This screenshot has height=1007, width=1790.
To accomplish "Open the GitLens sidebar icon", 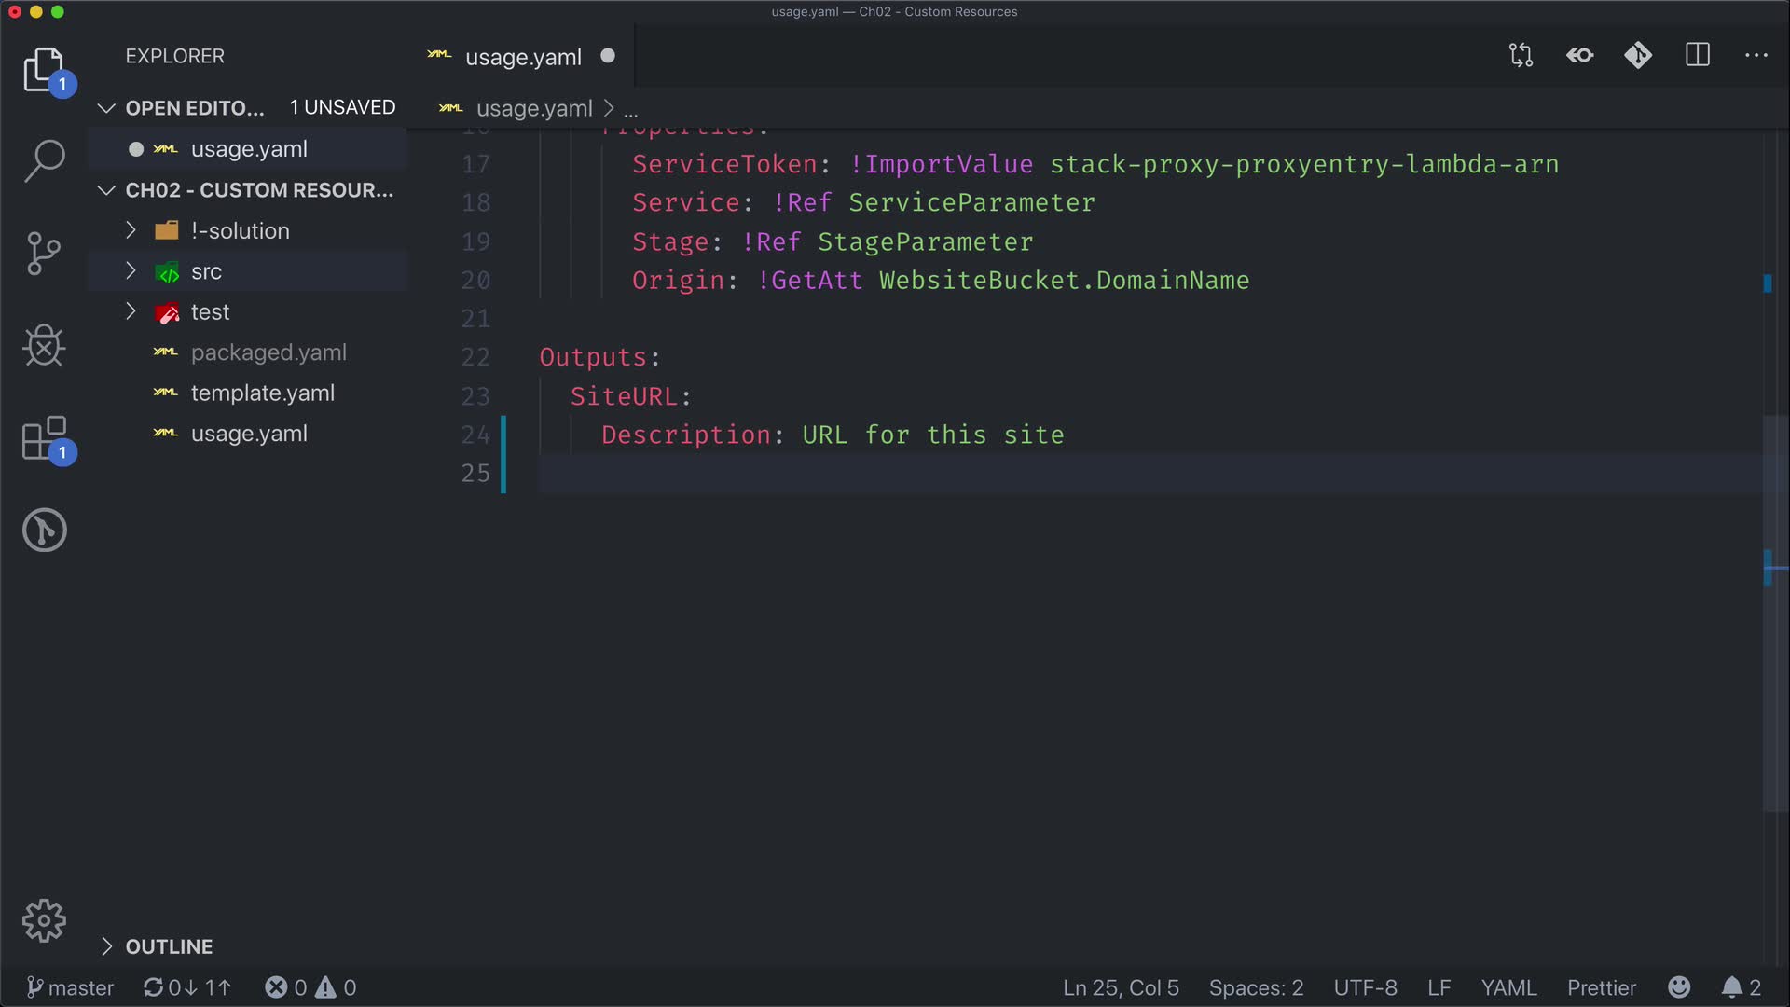I will pyautogui.click(x=44, y=530).
